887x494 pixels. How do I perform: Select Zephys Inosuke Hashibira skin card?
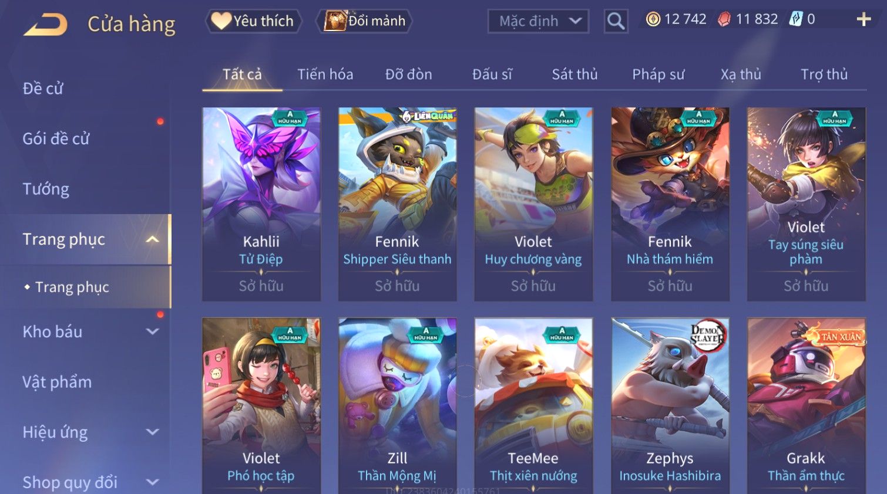pyautogui.click(x=670, y=406)
